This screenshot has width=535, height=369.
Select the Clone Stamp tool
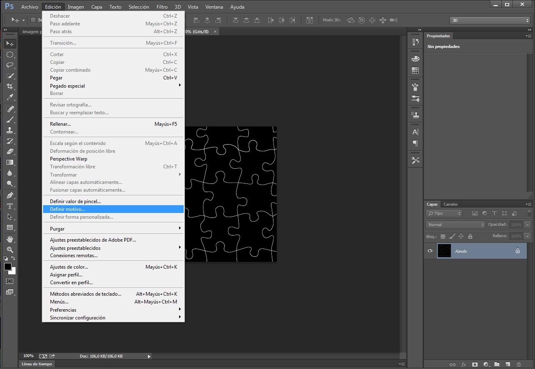click(9, 130)
